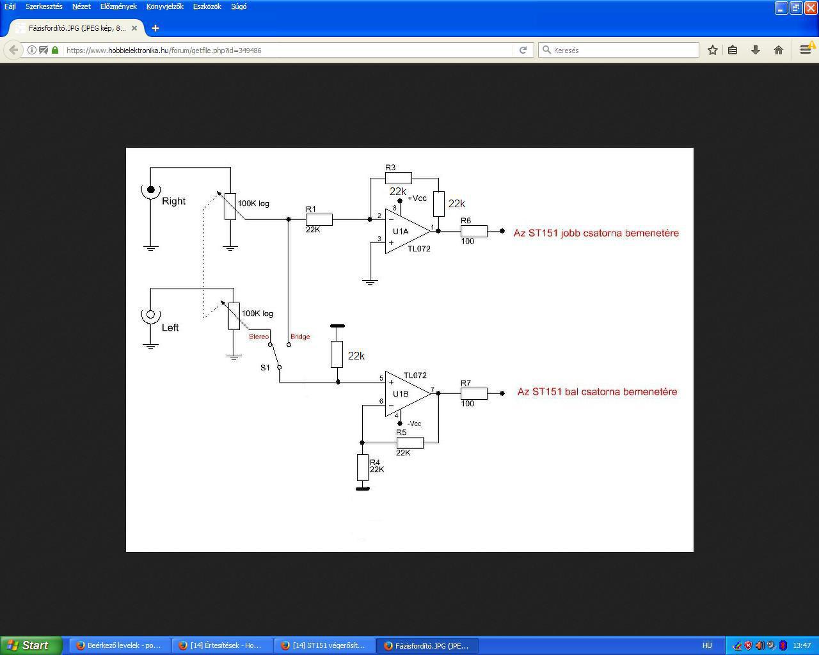Click the Windows Start button
Image resolution: width=819 pixels, height=655 pixels.
pyautogui.click(x=31, y=645)
